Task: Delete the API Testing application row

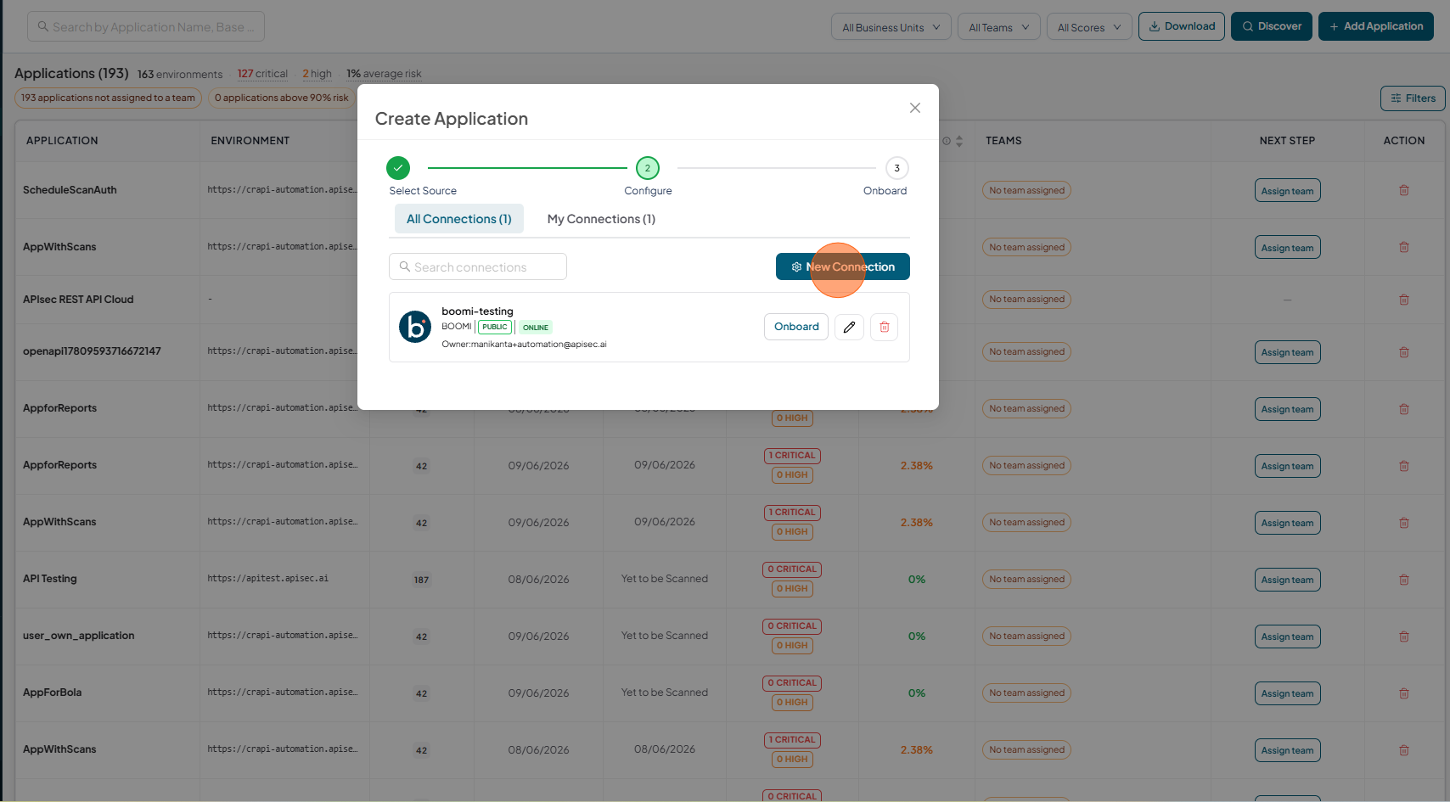Action: 1404,580
